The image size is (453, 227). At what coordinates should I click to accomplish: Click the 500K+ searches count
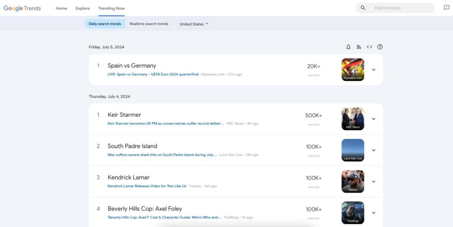pyautogui.click(x=314, y=115)
